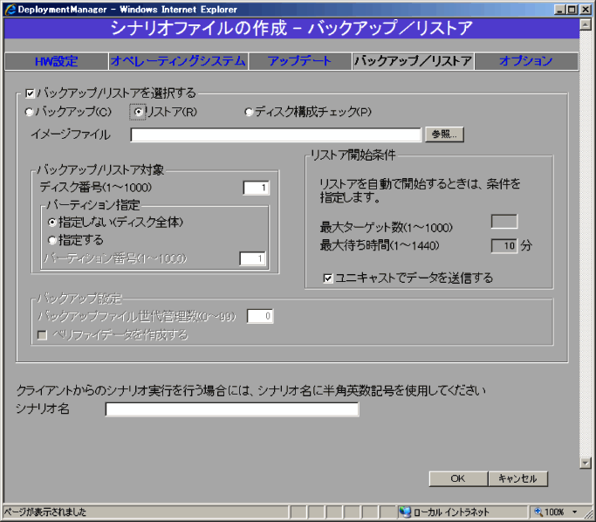Select the バックアップ(C) radio button

pyautogui.click(x=30, y=112)
